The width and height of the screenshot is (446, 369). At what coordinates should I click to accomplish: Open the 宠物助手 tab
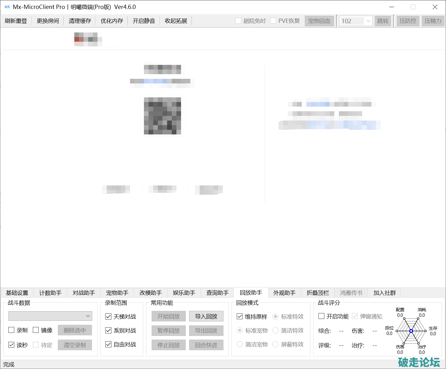coord(117,293)
